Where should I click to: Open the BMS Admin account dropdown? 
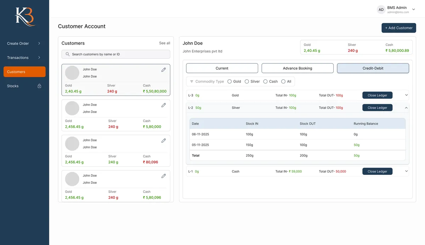[x=414, y=10]
